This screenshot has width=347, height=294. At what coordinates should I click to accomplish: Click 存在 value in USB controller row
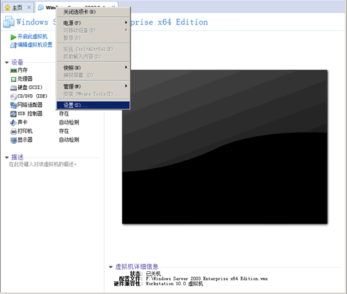tap(64, 114)
